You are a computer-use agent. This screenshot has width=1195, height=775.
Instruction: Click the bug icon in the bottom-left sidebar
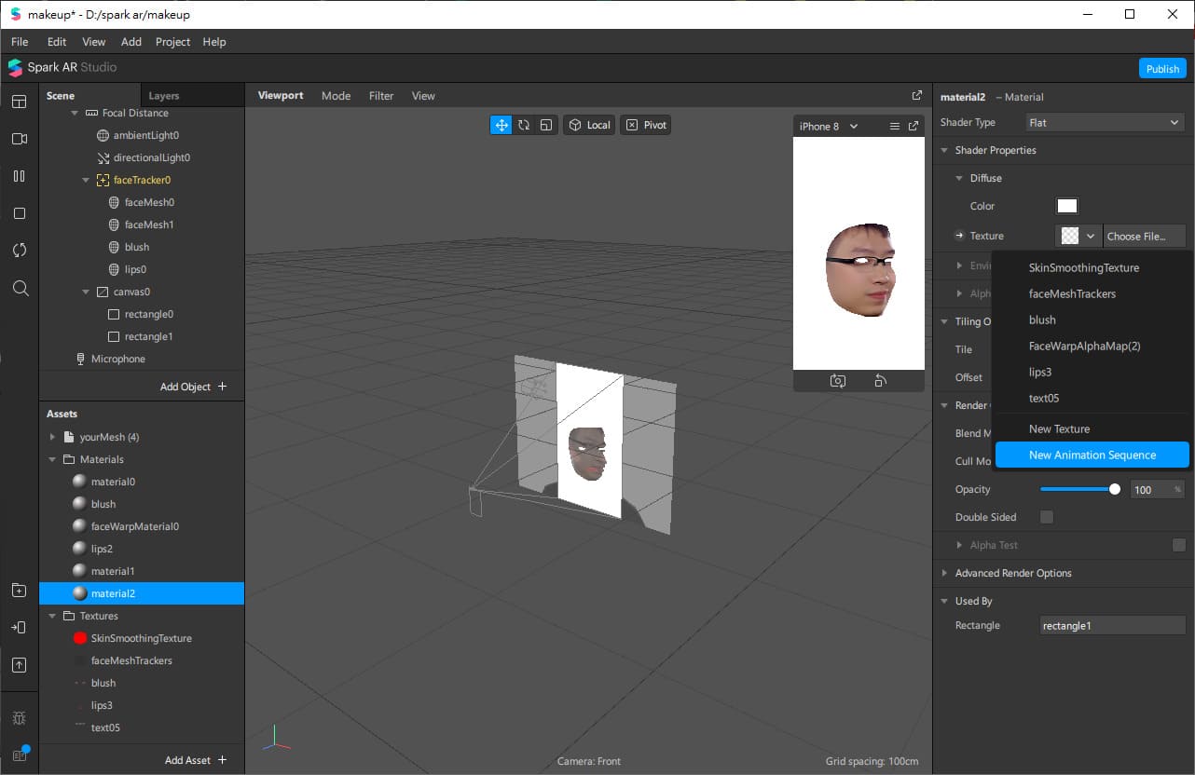(x=20, y=718)
